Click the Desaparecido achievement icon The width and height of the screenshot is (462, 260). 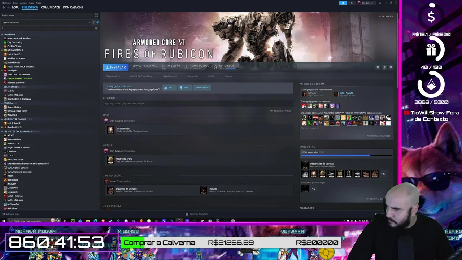110,130
